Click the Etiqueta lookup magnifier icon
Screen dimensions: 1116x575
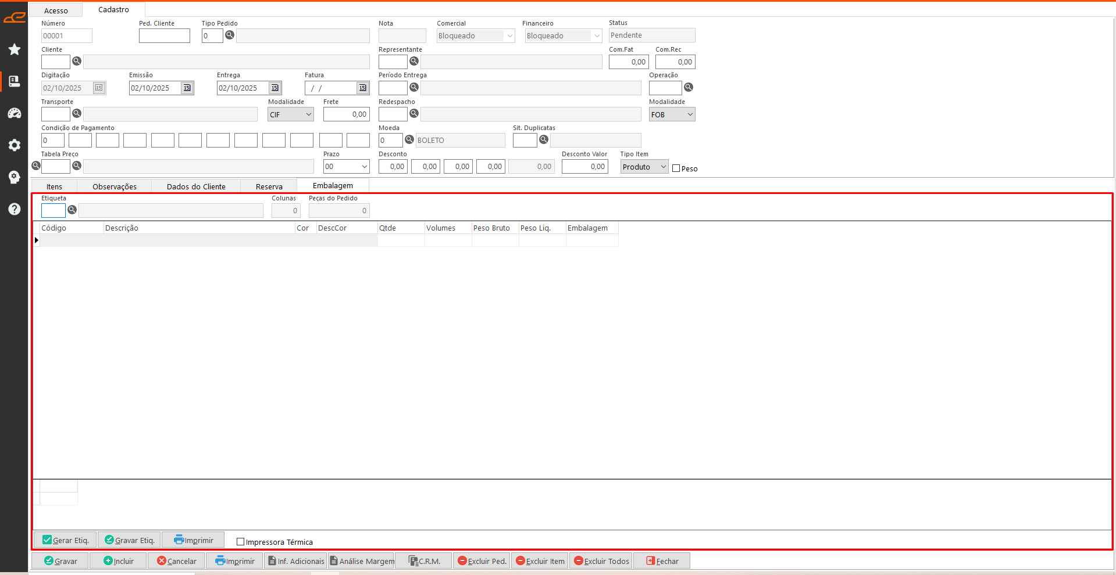pos(72,210)
